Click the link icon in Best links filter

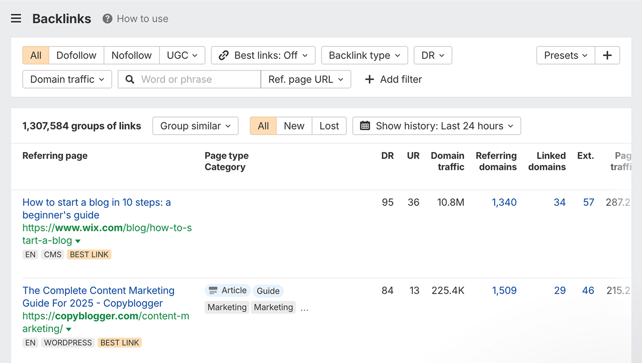[x=223, y=55]
